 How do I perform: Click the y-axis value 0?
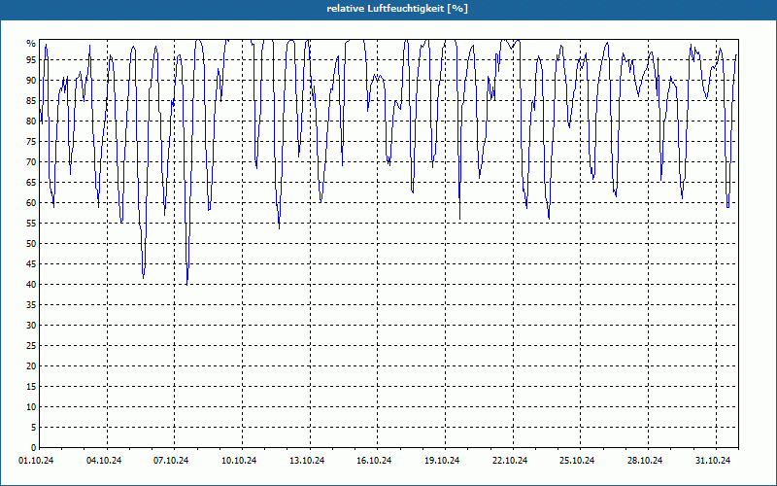click(x=33, y=447)
